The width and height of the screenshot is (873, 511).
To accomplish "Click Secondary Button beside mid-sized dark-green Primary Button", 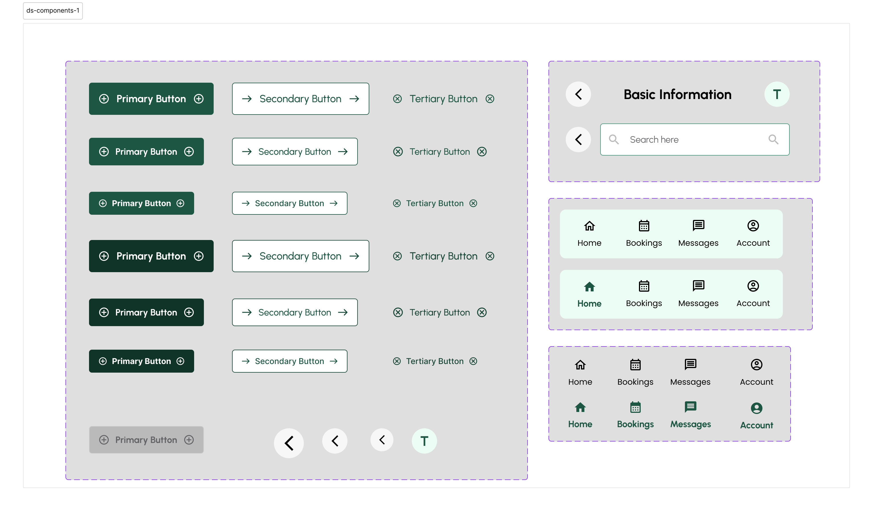I will point(295,313).
